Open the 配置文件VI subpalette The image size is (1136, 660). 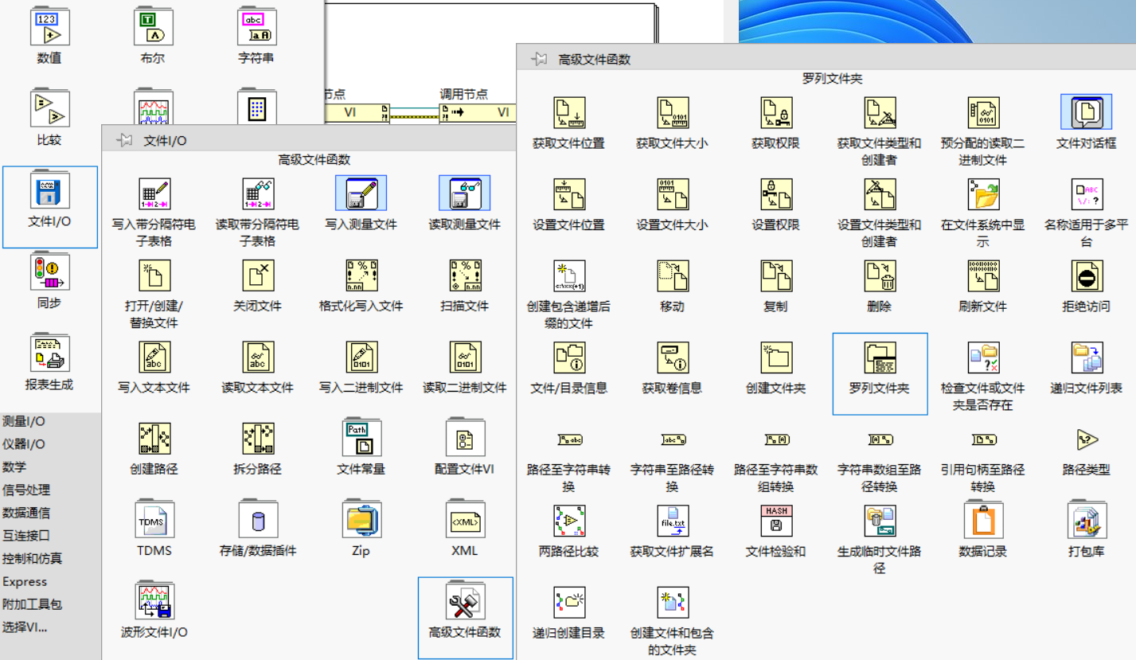point(465,437)
